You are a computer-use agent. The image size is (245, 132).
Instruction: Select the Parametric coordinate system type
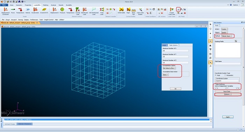point(225,75)
